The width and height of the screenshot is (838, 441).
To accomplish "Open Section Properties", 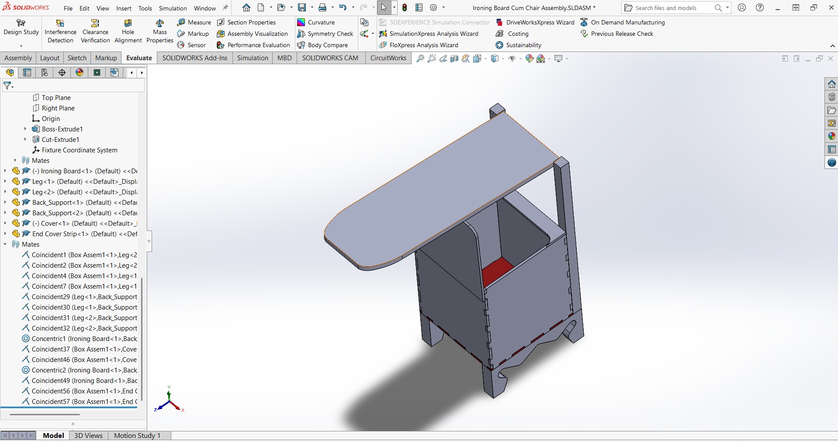I will point(246,22).
